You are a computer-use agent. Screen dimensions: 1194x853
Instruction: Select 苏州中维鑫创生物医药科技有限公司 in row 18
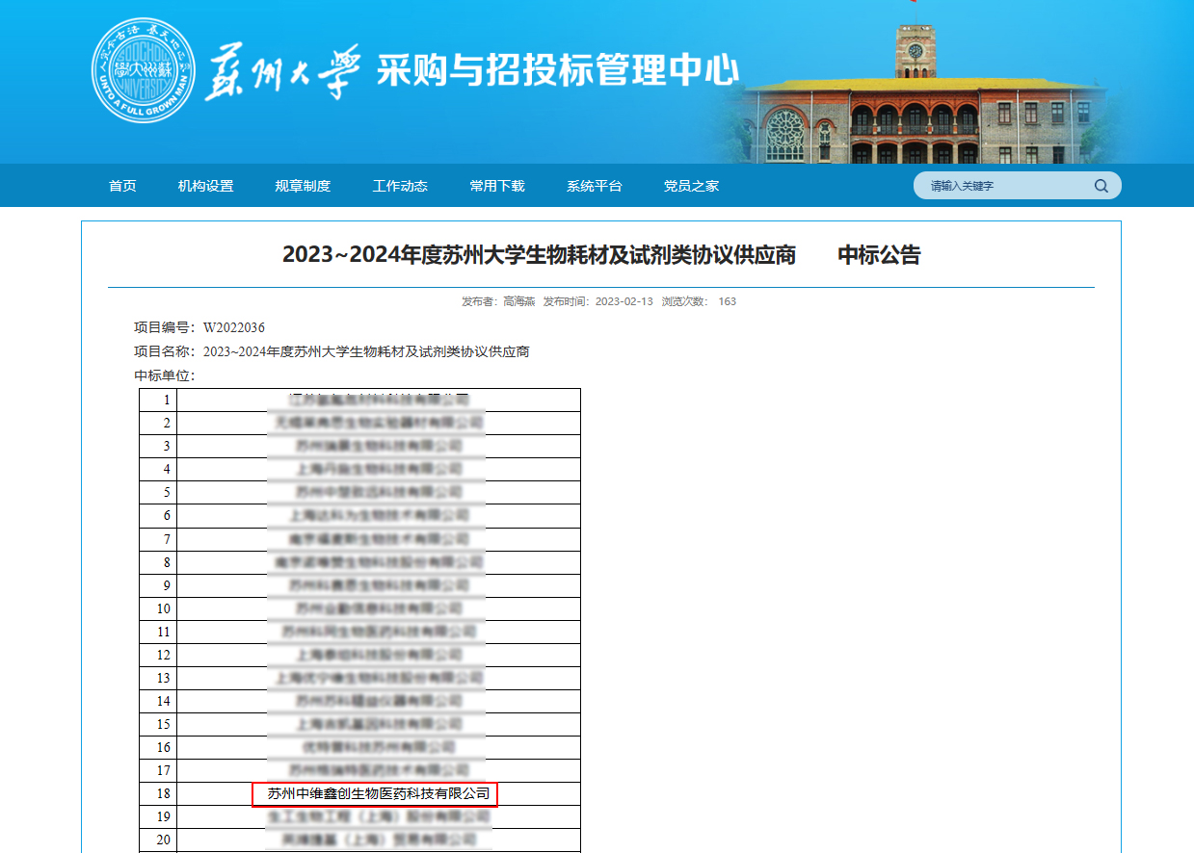click(379, 794)
